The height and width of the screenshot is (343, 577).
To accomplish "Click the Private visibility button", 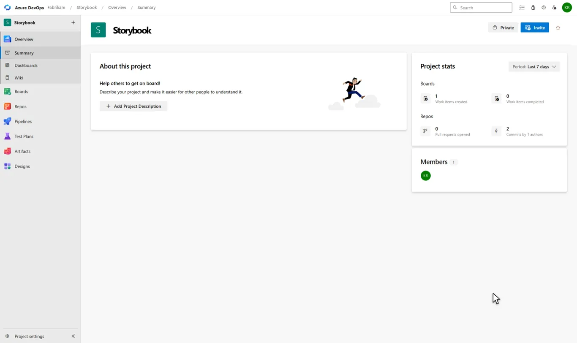I will [x=503, y=28].
